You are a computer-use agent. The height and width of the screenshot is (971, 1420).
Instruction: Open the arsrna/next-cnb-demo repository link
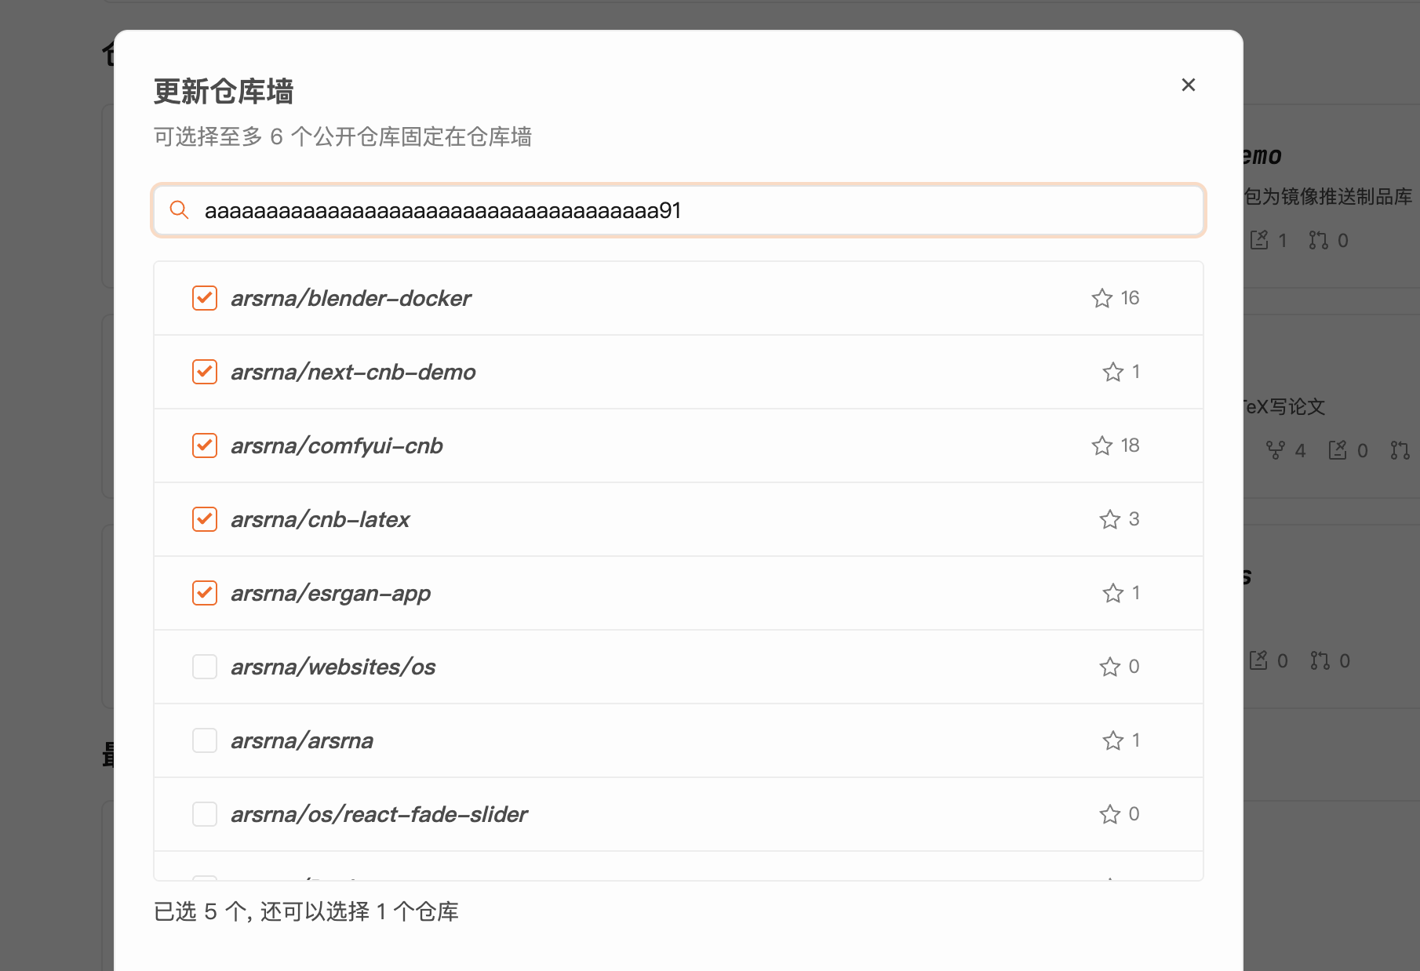coord(352,372)
